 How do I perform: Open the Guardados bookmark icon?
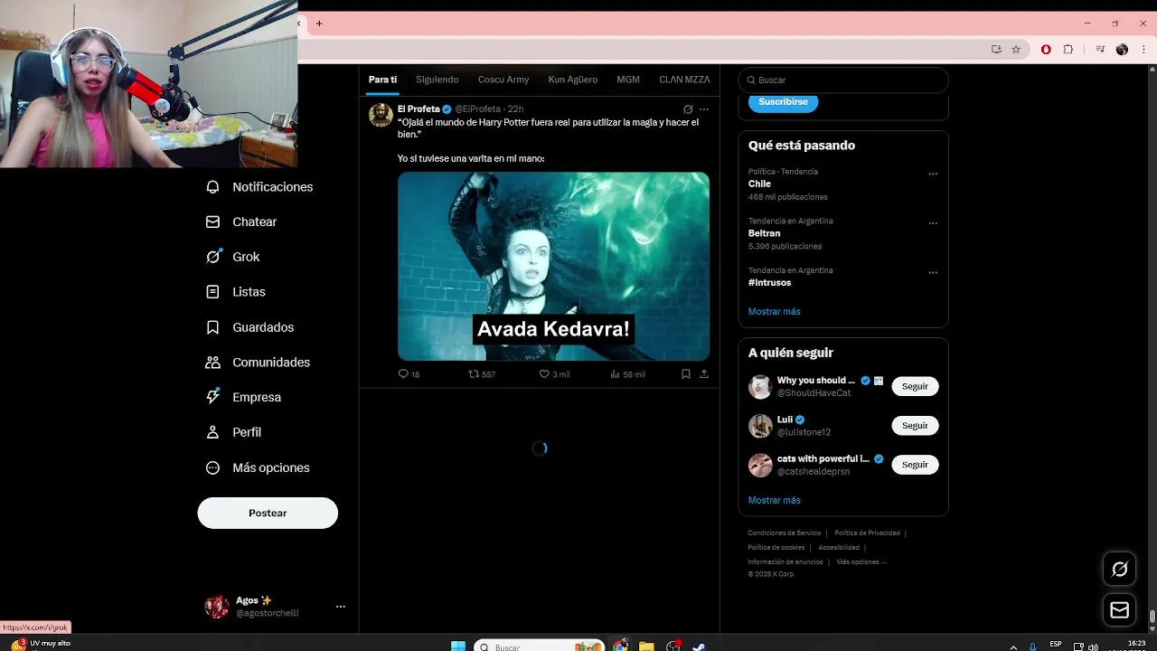(212, 327)
